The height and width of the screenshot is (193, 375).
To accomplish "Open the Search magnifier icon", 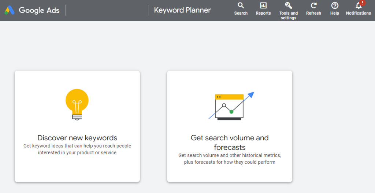I will [x=241, y=5].
